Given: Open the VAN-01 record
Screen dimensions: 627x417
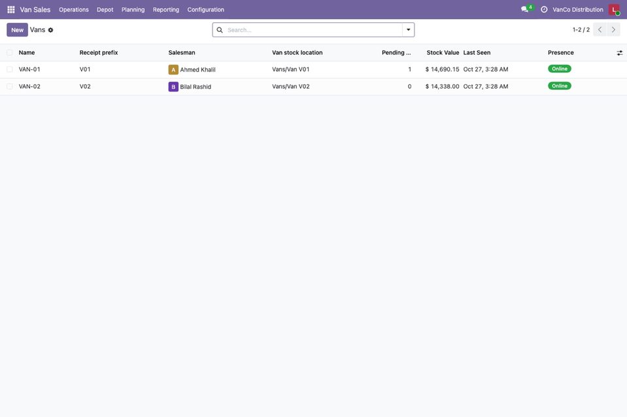Looking at the screenshot, I should pyautogui.click(x=29, y=69).
